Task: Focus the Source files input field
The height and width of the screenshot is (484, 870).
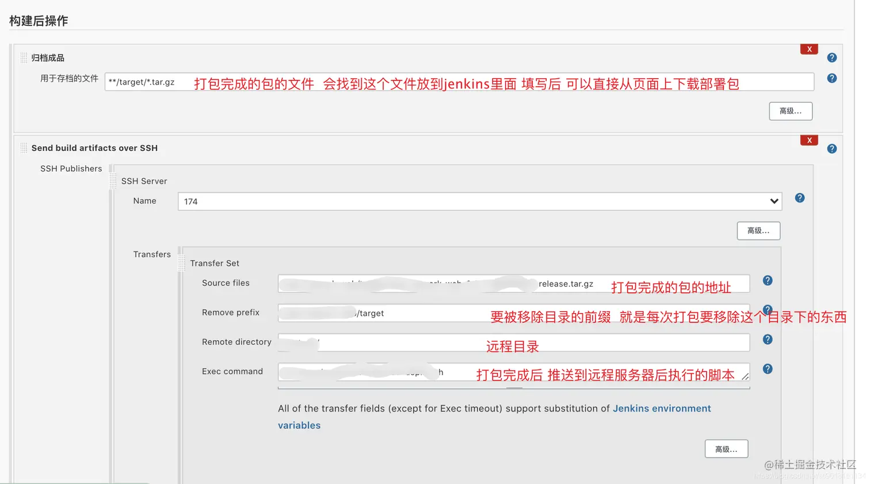Action: [x=514, y=284]
